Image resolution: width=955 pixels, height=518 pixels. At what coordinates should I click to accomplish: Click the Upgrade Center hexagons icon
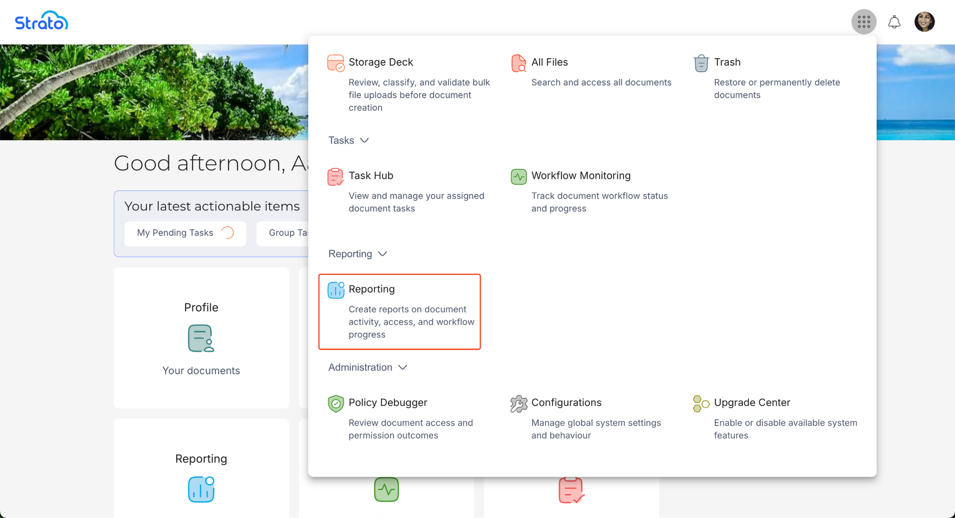coord(701,403)
